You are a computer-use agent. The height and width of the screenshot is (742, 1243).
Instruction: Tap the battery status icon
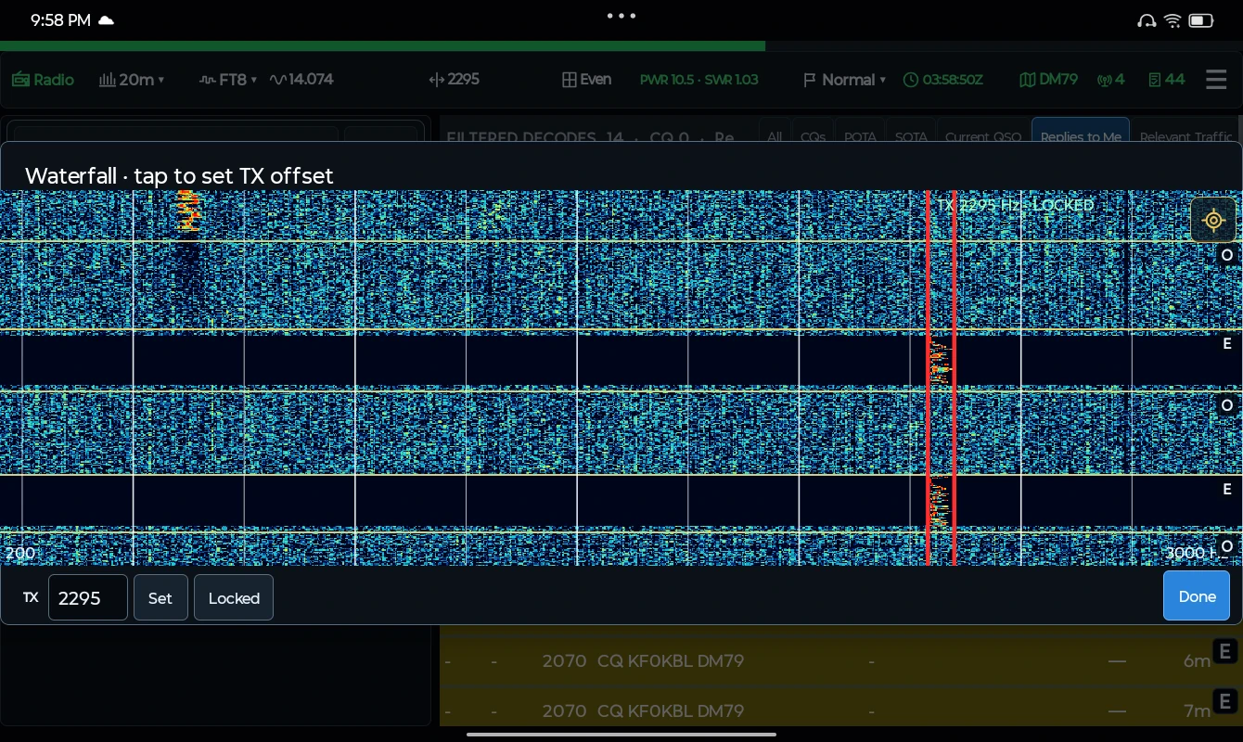tap(1201, 20)
